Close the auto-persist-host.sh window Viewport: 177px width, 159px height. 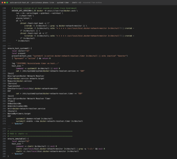pos(2,2)
